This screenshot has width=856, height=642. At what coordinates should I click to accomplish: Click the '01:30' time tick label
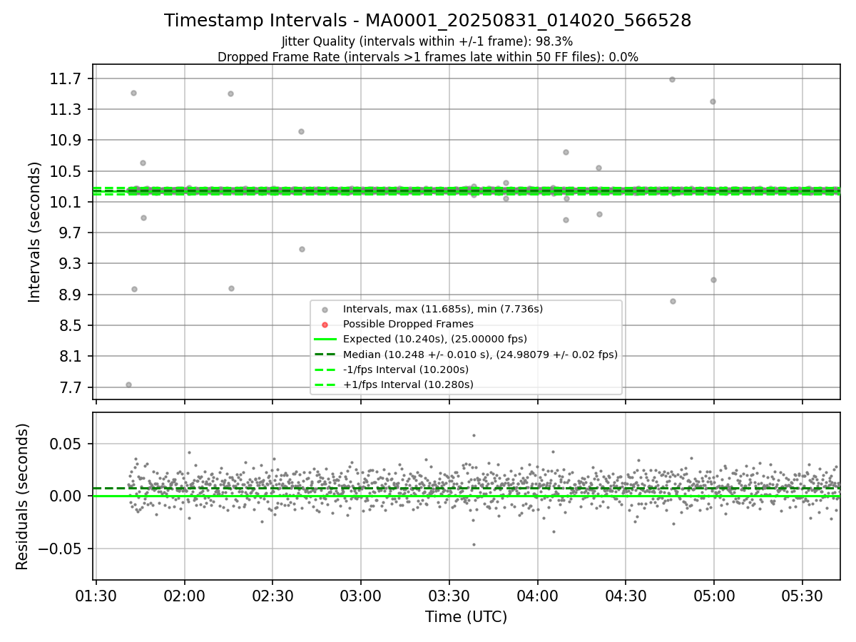click(x=96, y=595)
